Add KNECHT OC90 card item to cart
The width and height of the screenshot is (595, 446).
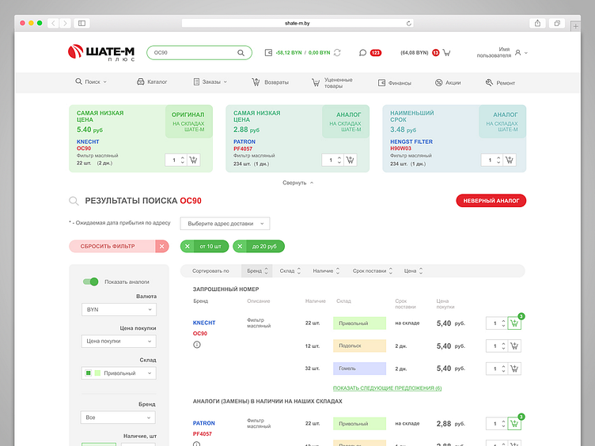click(193, 160)
